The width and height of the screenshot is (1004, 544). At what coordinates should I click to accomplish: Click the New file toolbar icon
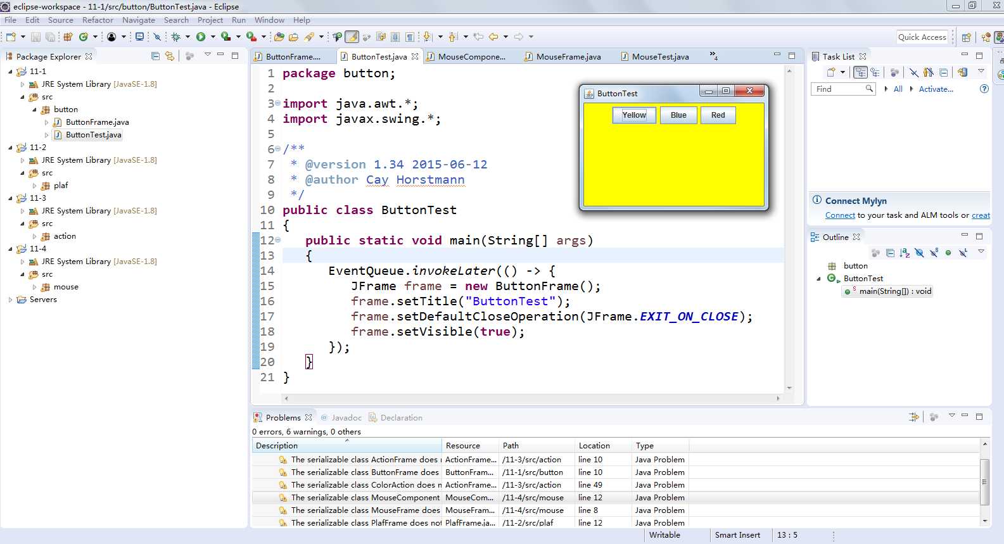point(11,37)
